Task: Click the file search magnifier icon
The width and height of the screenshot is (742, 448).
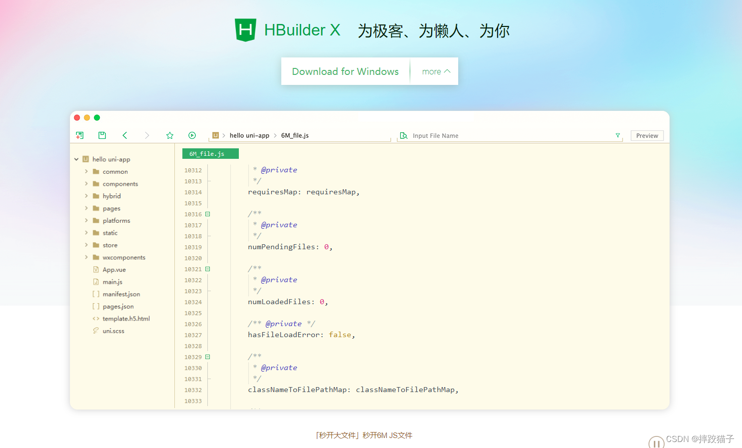Action: [404, 135]
